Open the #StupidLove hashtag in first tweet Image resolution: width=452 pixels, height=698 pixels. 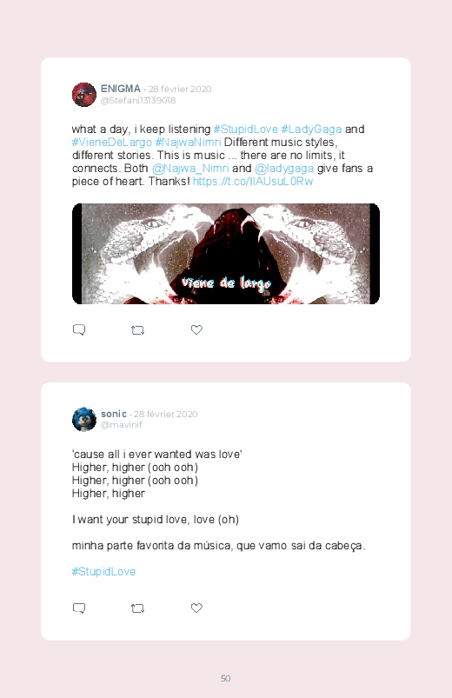245,130
